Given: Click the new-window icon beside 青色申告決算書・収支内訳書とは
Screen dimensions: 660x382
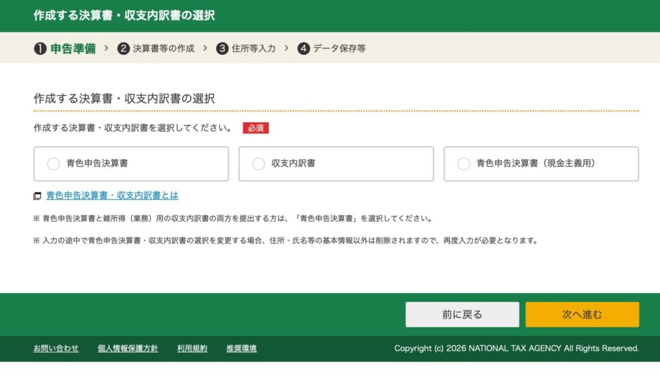Looking at the screenshot, I should (x=37, y=196).
